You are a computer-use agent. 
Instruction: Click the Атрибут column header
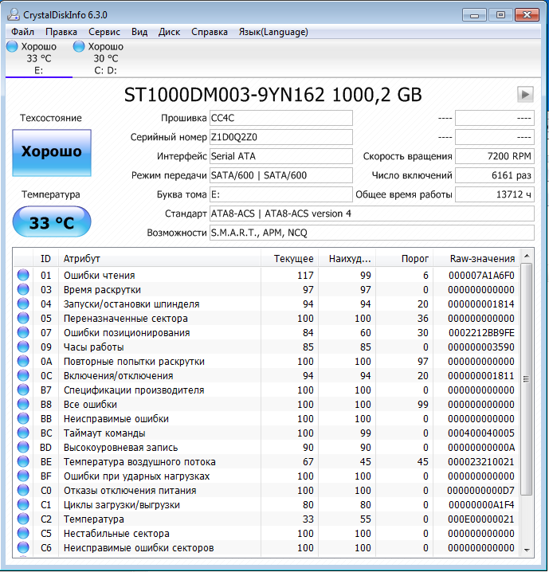click(x=159, y=258)
